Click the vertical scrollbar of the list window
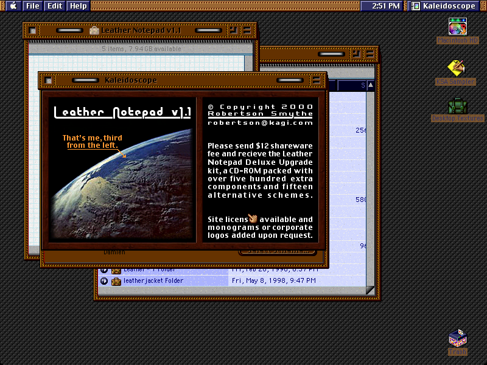The height and width of the screenshot is (365, 487). tap(370, 186)
